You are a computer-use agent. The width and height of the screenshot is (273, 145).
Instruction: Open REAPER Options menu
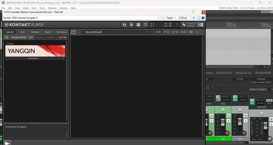(x=52, y=8)
